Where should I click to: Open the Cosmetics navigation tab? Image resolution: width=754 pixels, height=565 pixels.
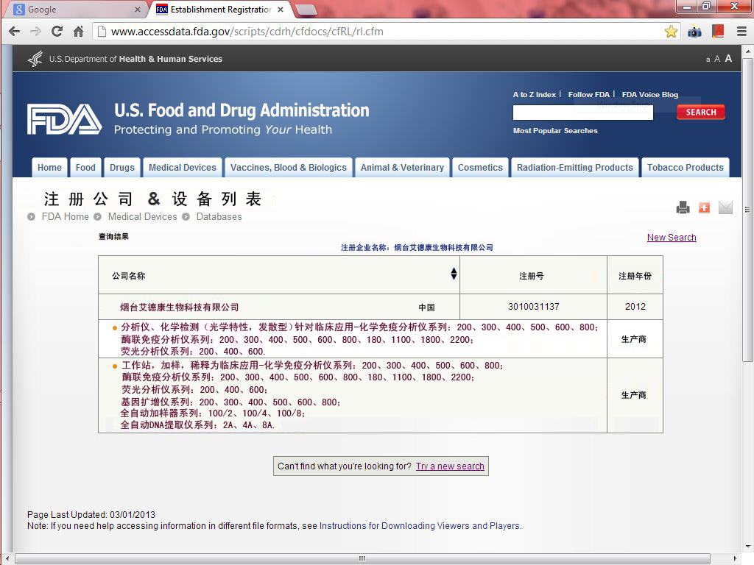[480, 168]
